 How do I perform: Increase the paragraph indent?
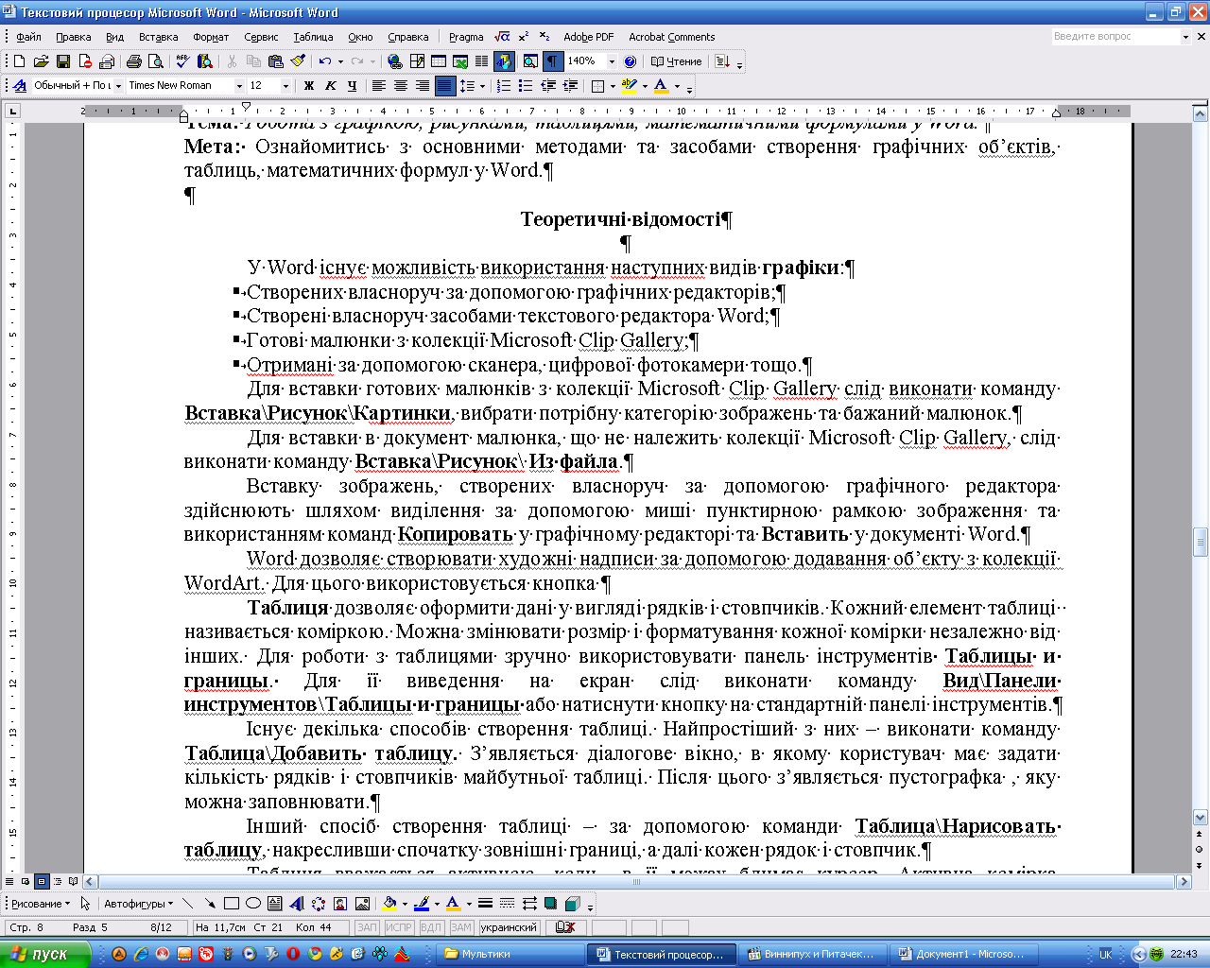point(570,85)
